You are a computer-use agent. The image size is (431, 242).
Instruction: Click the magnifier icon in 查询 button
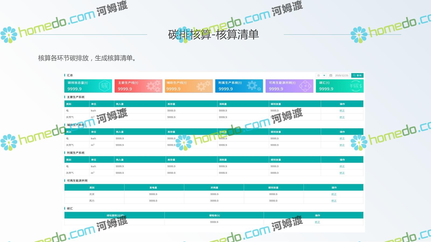click(x=354, y=76)
